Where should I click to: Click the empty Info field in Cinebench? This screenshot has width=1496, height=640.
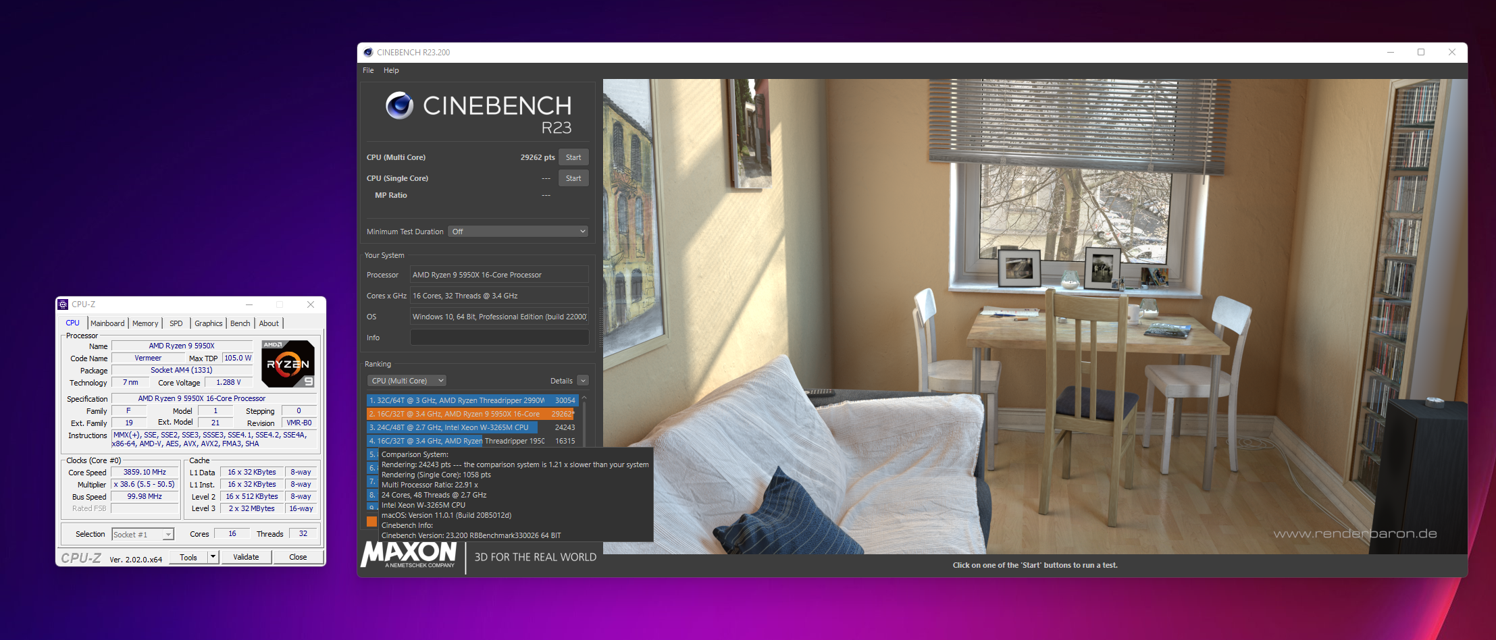pos(499,338)
